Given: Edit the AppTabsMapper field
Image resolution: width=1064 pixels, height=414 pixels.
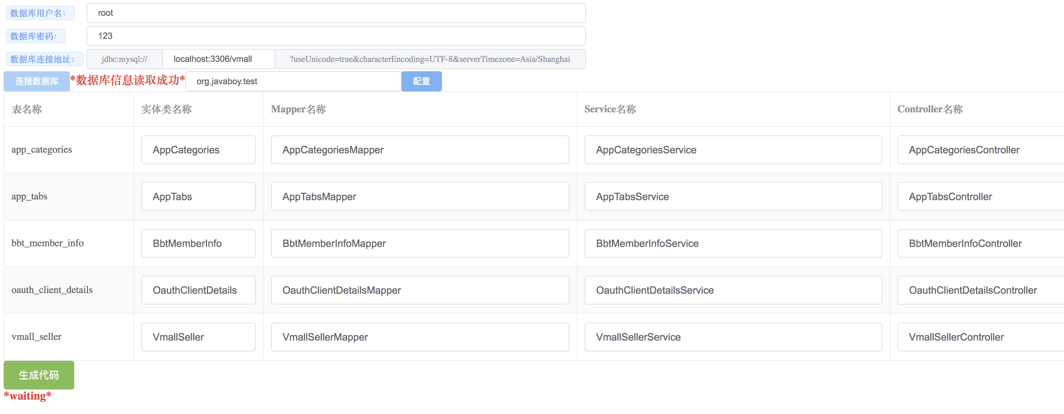Looking at the screenshot, I should coord(420,197).
